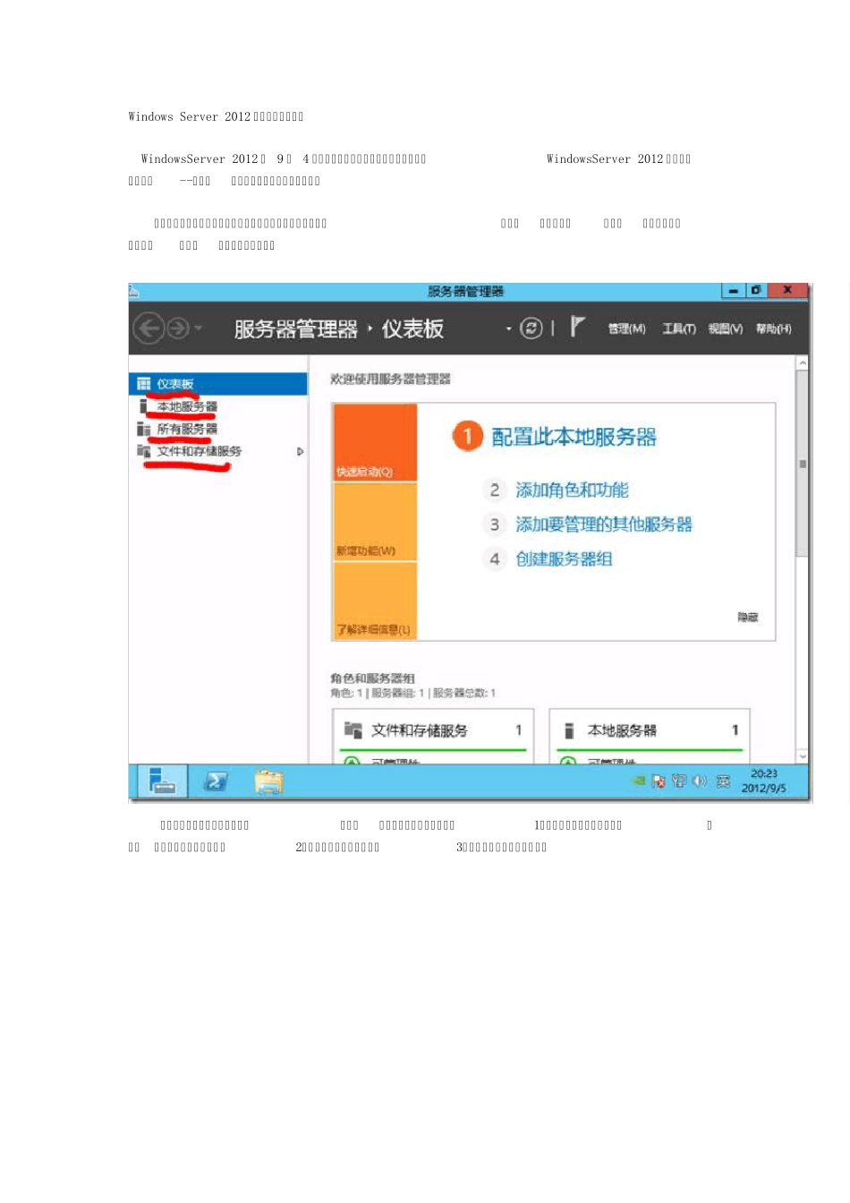Click the 快速启动(Q) orange tile
Viewport: 850px width, 1203px height.
(375, 442)
